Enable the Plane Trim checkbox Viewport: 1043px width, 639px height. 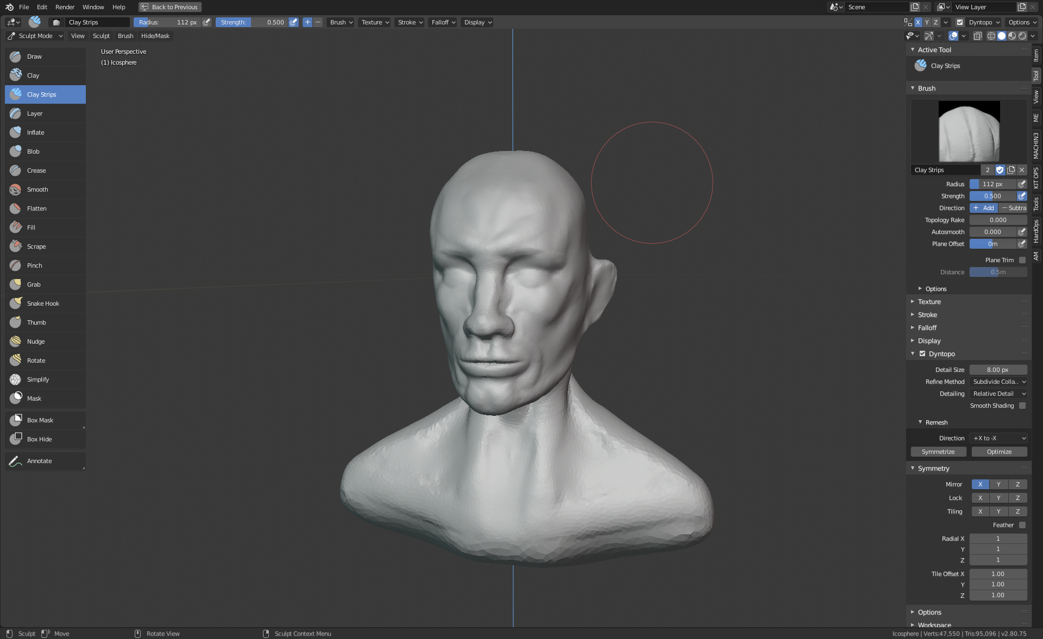[1022, 260]
